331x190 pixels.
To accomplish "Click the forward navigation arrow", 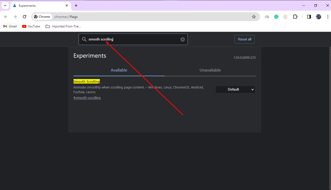I will tap(15, 16).
